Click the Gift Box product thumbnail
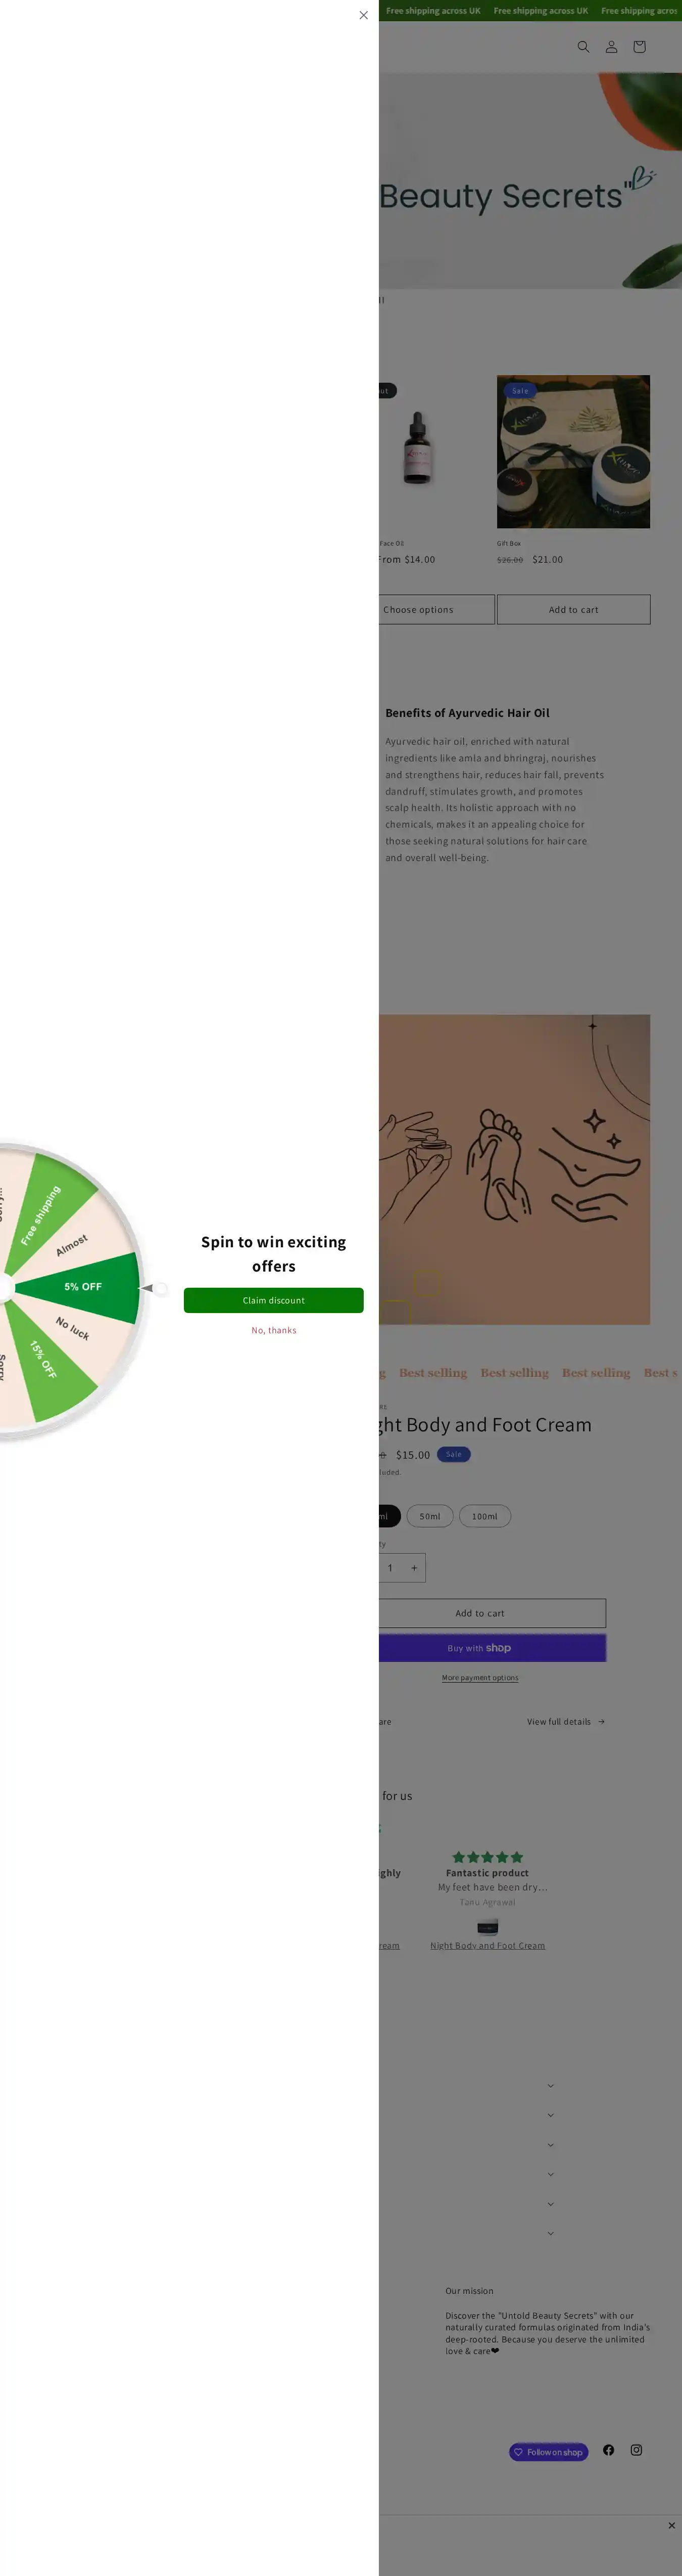Image resolution: width=682 pixels, height=2576 pixels. (573, 451)
